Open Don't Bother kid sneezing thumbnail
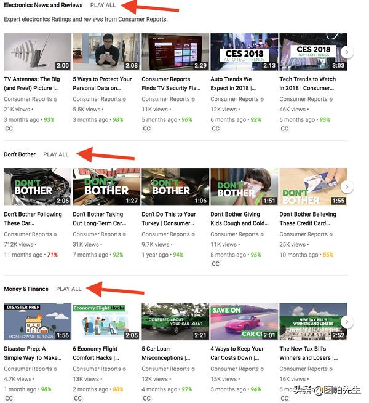This screenshot has height=403, width=369. point(244,186)
